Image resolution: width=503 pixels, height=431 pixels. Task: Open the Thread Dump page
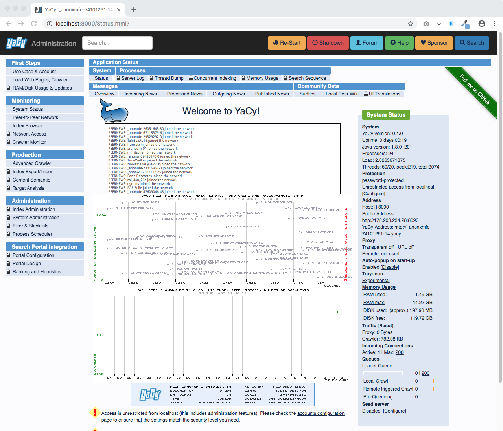point(166,78)
